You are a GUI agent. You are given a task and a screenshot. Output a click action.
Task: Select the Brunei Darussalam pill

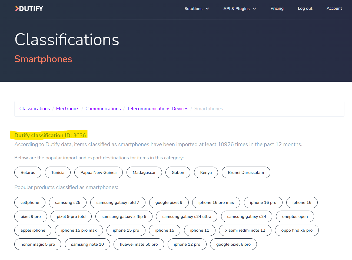click(x=246, y=173)
